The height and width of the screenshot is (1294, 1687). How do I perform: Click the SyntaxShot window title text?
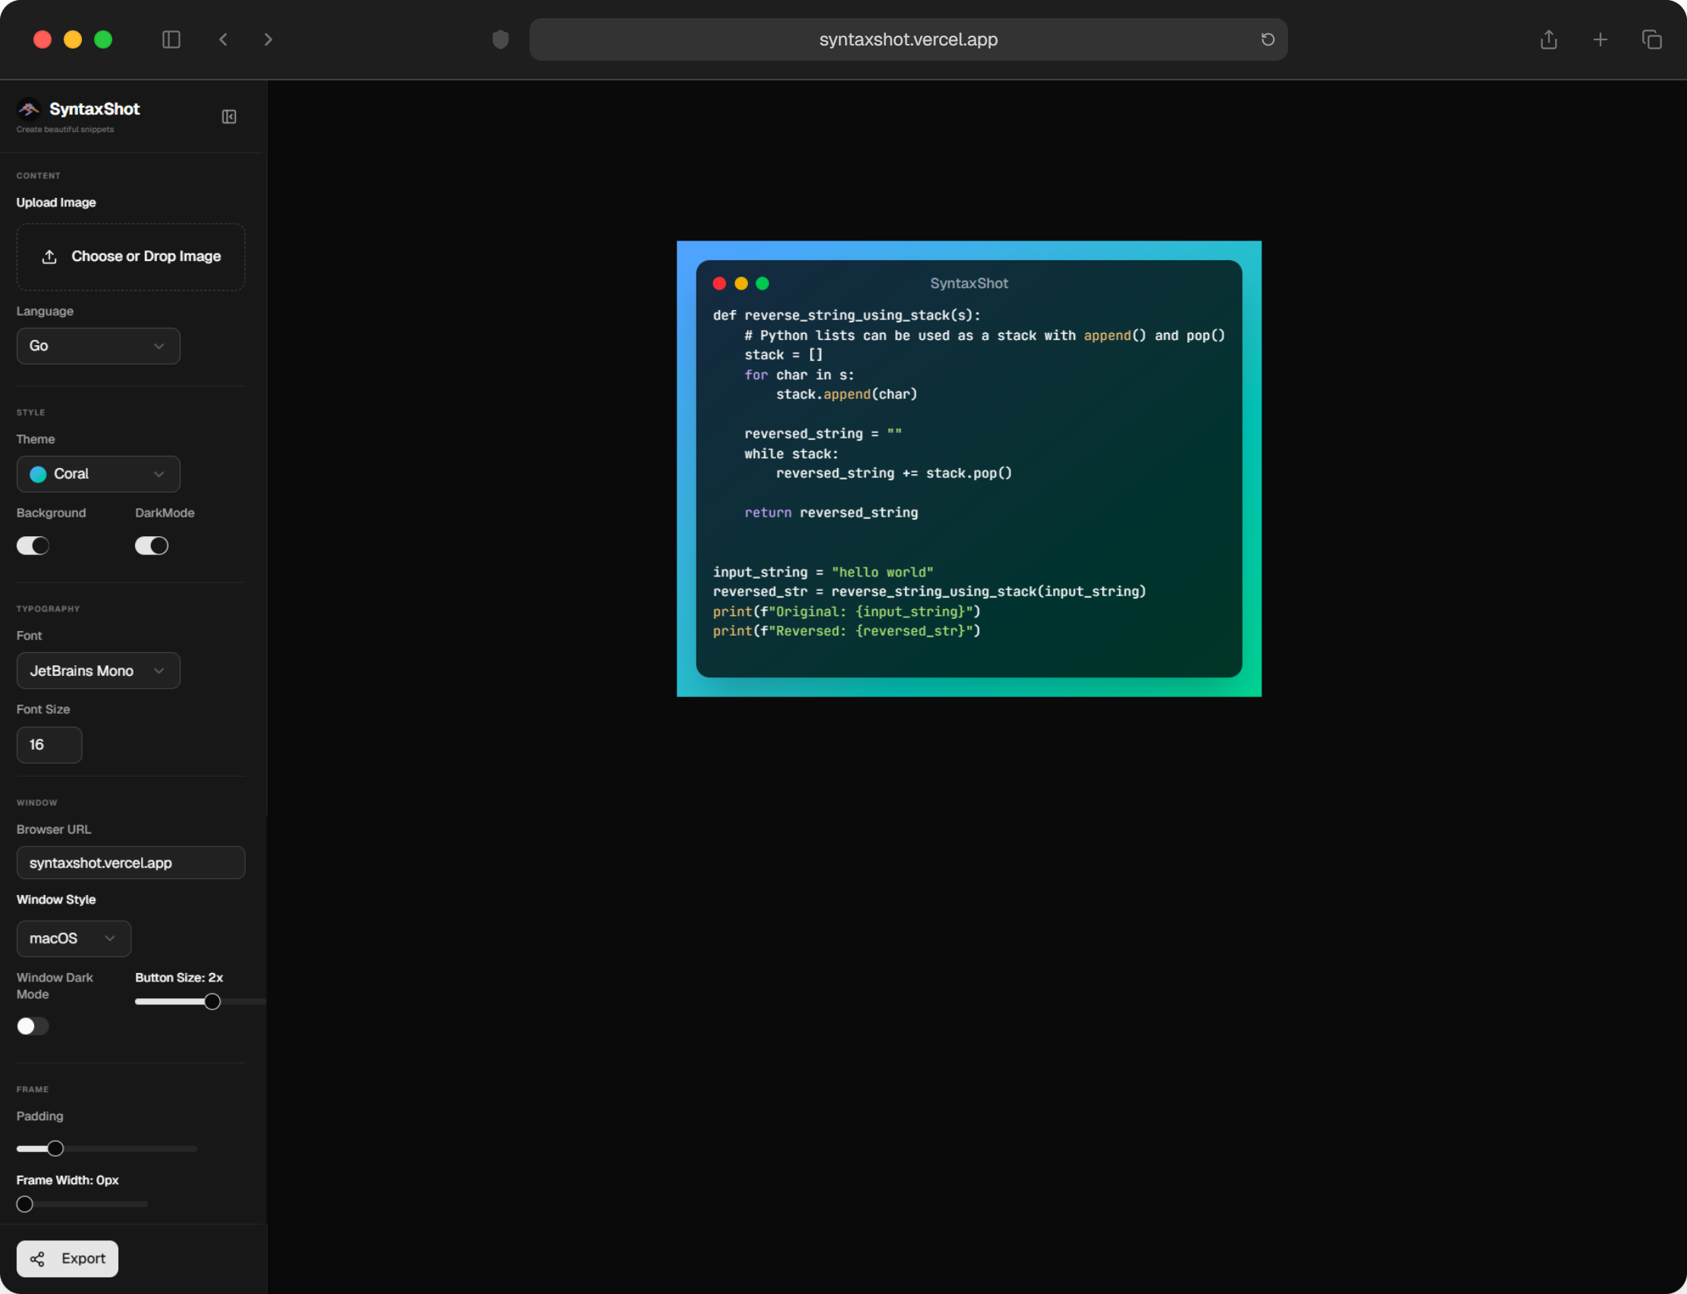969,284
